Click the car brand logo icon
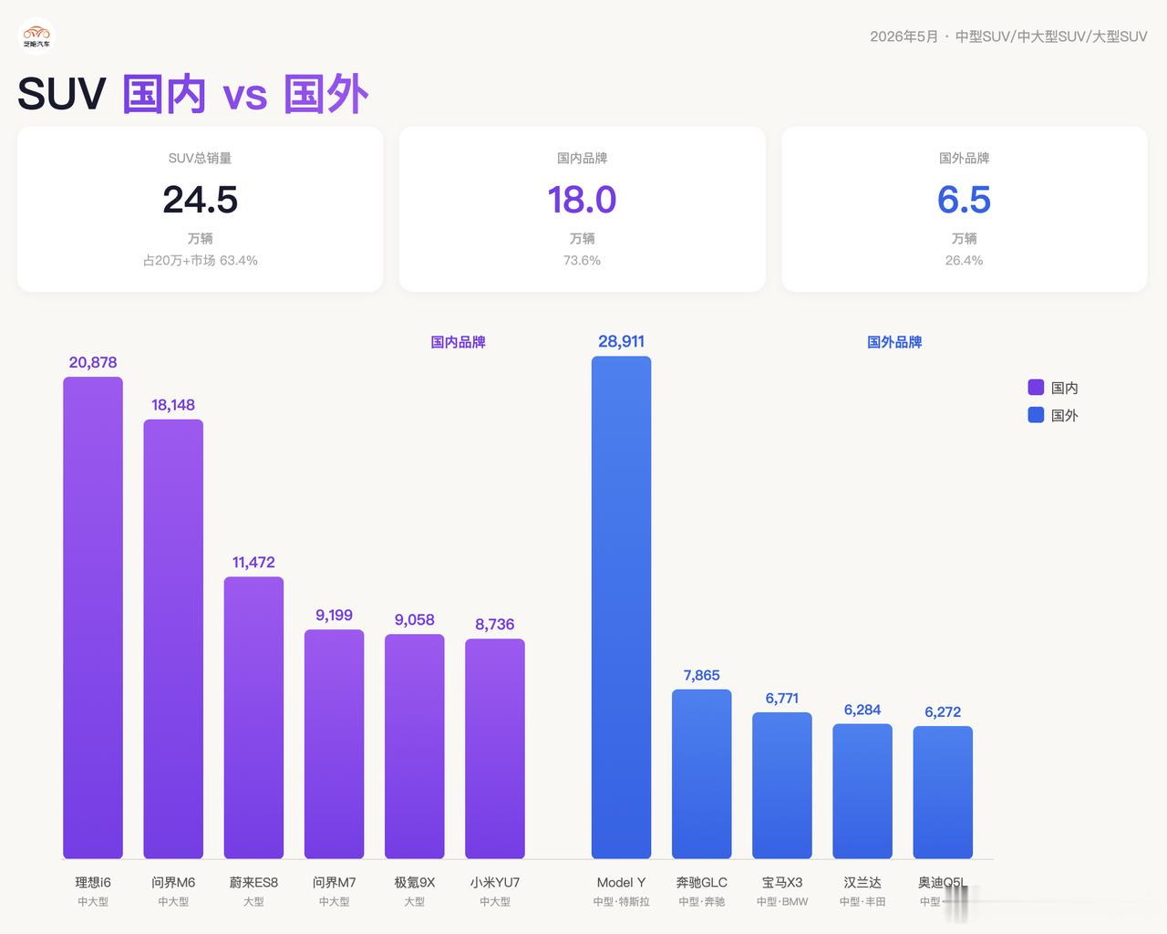Image resolution: width=1167 pixels, height=934 pixels. 37,36
